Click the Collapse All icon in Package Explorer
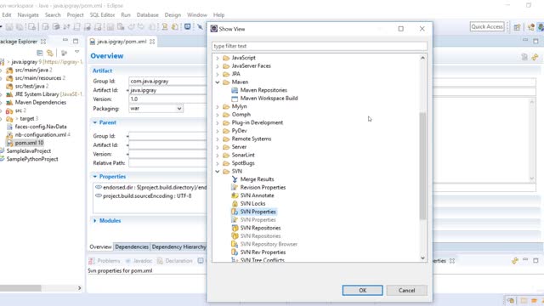The height and width of the screenshot is (306, 544). [40, 53]
